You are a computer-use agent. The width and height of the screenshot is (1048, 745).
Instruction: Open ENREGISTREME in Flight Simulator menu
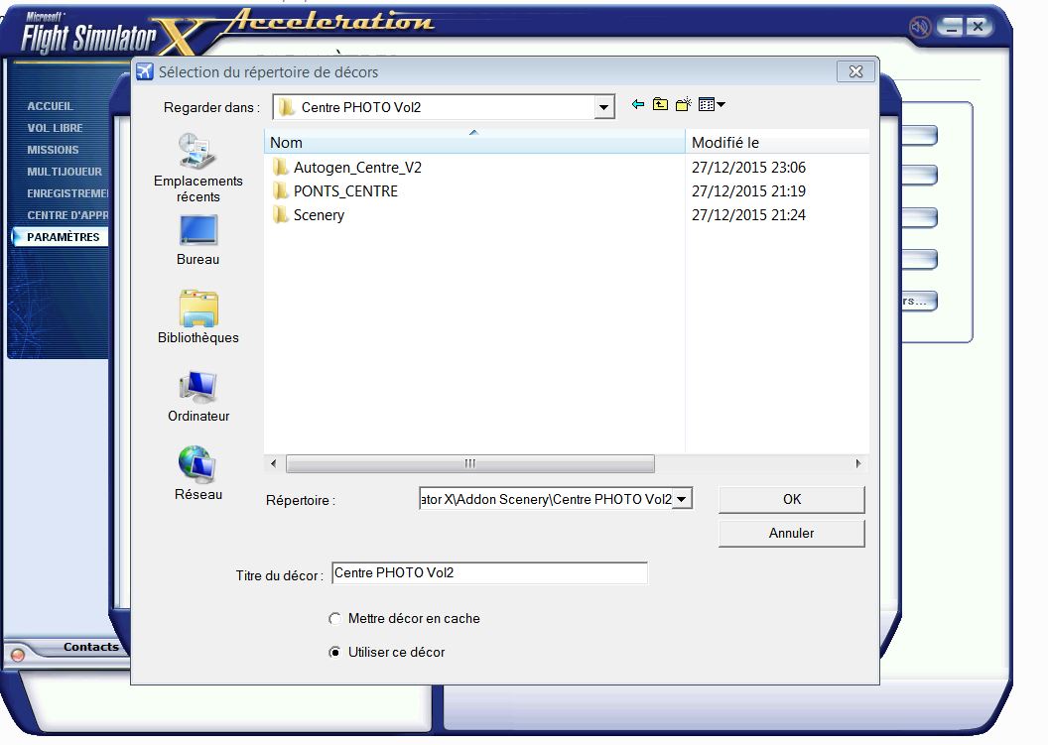click(66, 193)
